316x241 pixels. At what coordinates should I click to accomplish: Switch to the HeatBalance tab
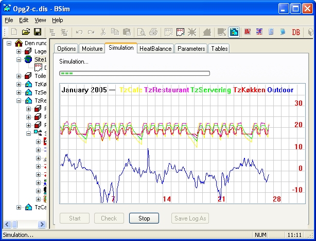click(x=155, y=49)
